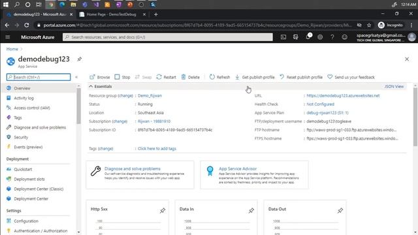The height and width of the screenshot is (235, 418).
Task: Pin the Data In chart
Action: pyautogui.click(x=251, y=210)
